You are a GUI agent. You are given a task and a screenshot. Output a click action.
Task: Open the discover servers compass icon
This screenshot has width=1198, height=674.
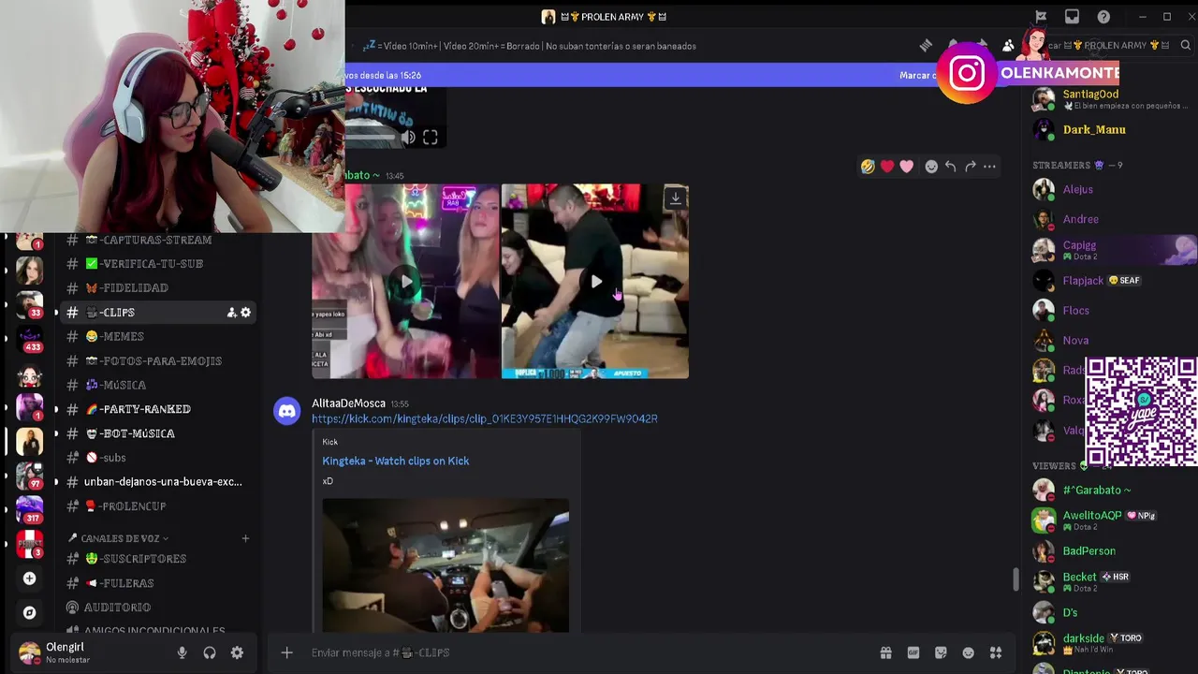point(29,612)
